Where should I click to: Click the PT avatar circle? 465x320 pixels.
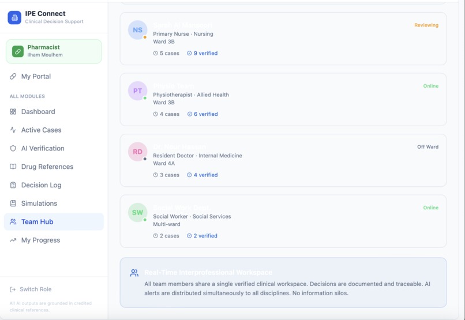coord(138,91)
